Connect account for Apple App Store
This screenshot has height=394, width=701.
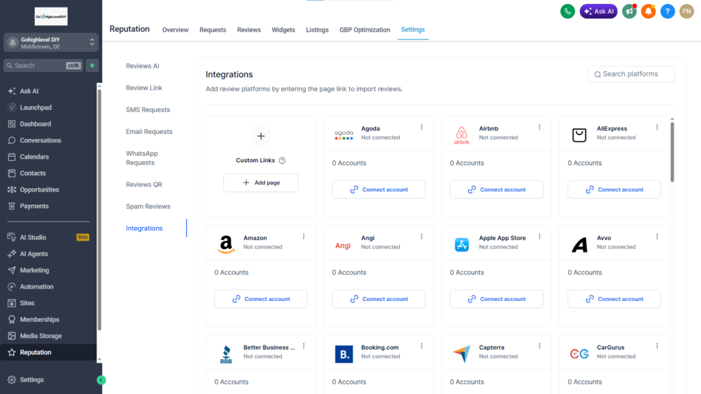[497, 299]
